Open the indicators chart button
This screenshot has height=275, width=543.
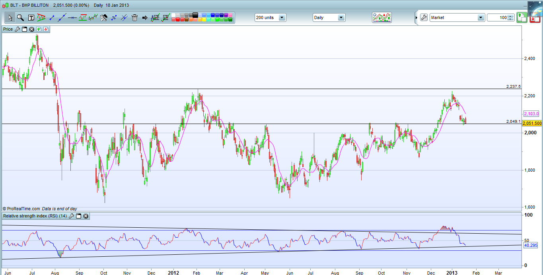pyautogui.click(x=381, y=17)
